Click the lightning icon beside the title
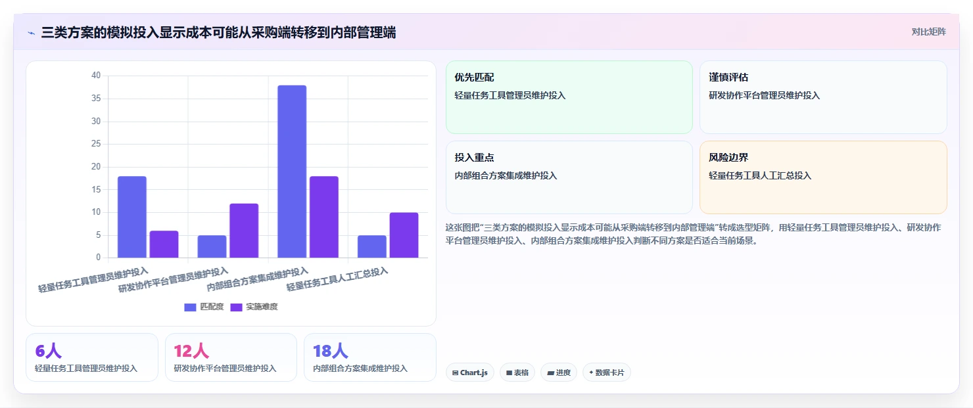 click(x=31, y=33)
